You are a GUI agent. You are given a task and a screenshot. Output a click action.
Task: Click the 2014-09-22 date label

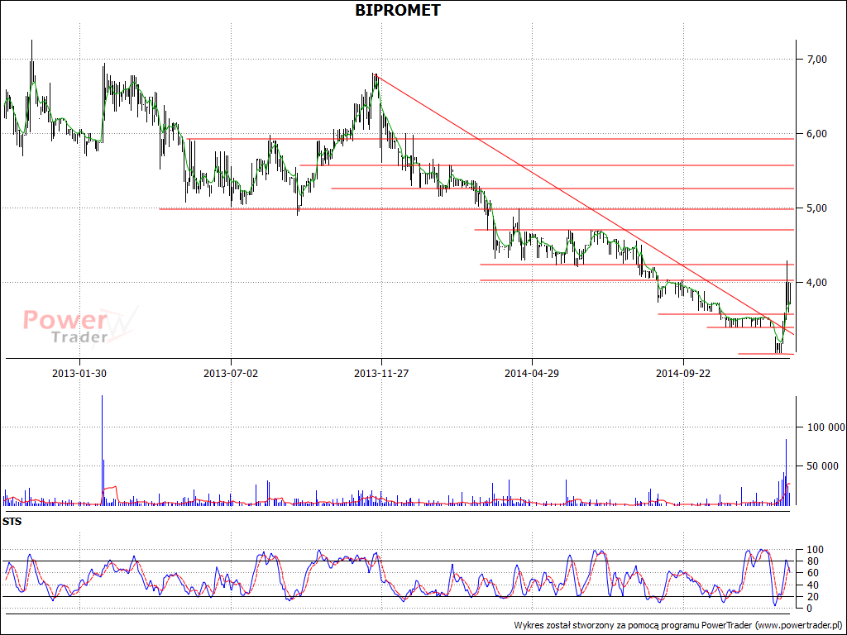tap(683, 373)
